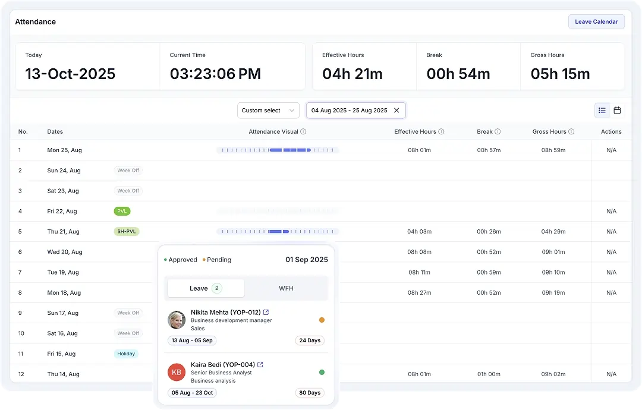Screen dimensions: 642x410
Task: Click the SH-PVL tag on Thu 21 Aug
Action: point(127,232)
